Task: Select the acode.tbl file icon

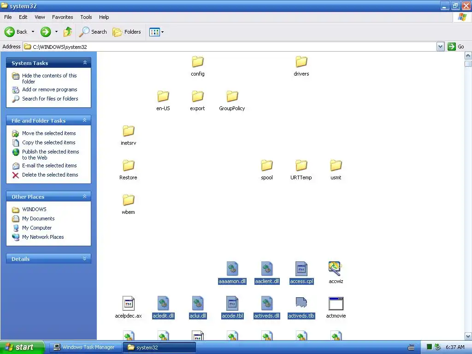Action: click(232, 303)
